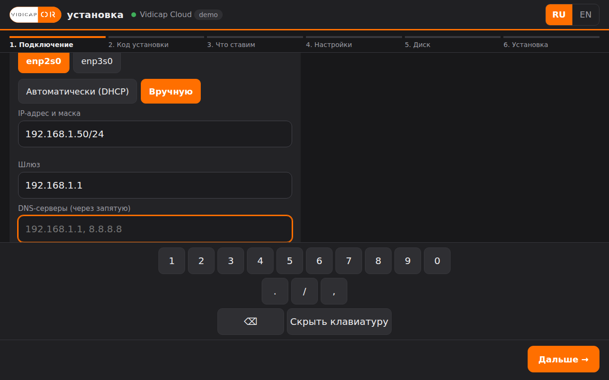Click the Дальше → button

563,359
